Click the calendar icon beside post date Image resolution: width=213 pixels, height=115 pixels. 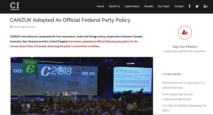(x=11, y=27)
